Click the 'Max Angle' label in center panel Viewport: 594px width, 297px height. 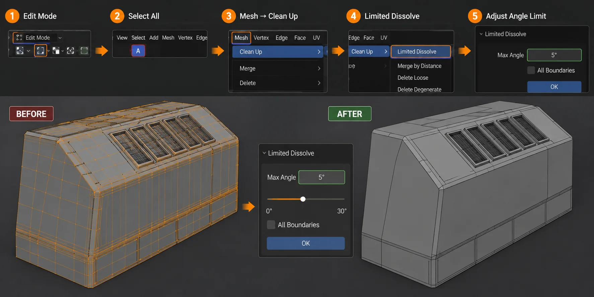tap(282, 177)
